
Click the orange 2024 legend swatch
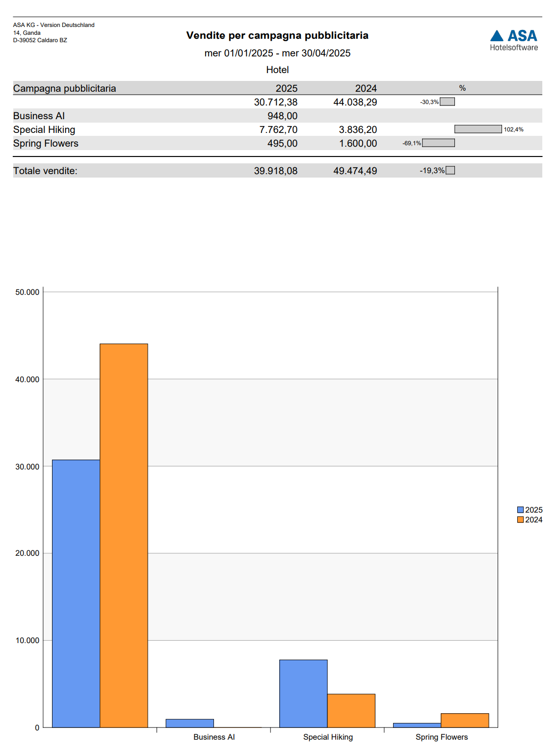click(x=520, y=519)
